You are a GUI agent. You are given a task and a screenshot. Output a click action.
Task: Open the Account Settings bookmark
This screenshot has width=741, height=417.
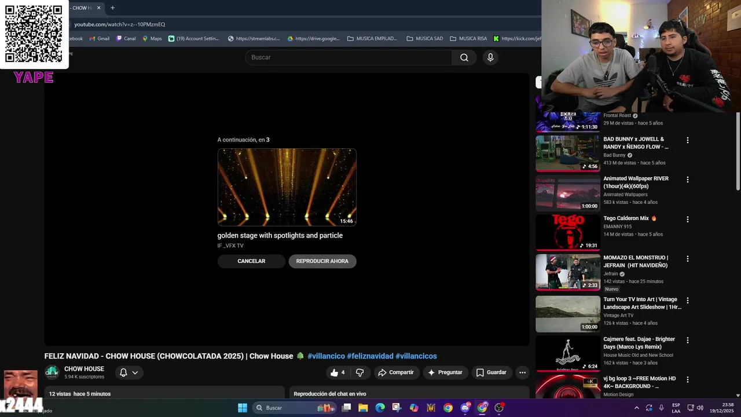194,39
